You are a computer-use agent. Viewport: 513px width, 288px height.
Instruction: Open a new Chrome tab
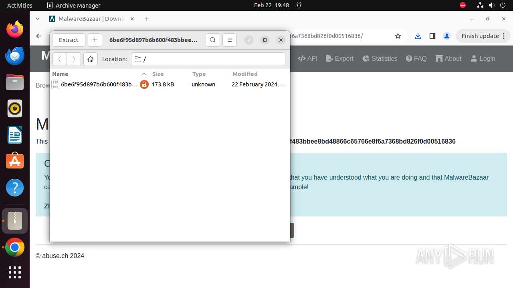(x=147, y=19)
